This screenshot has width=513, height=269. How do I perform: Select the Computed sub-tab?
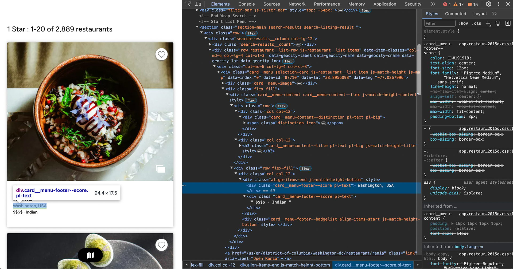click(455, 14)
